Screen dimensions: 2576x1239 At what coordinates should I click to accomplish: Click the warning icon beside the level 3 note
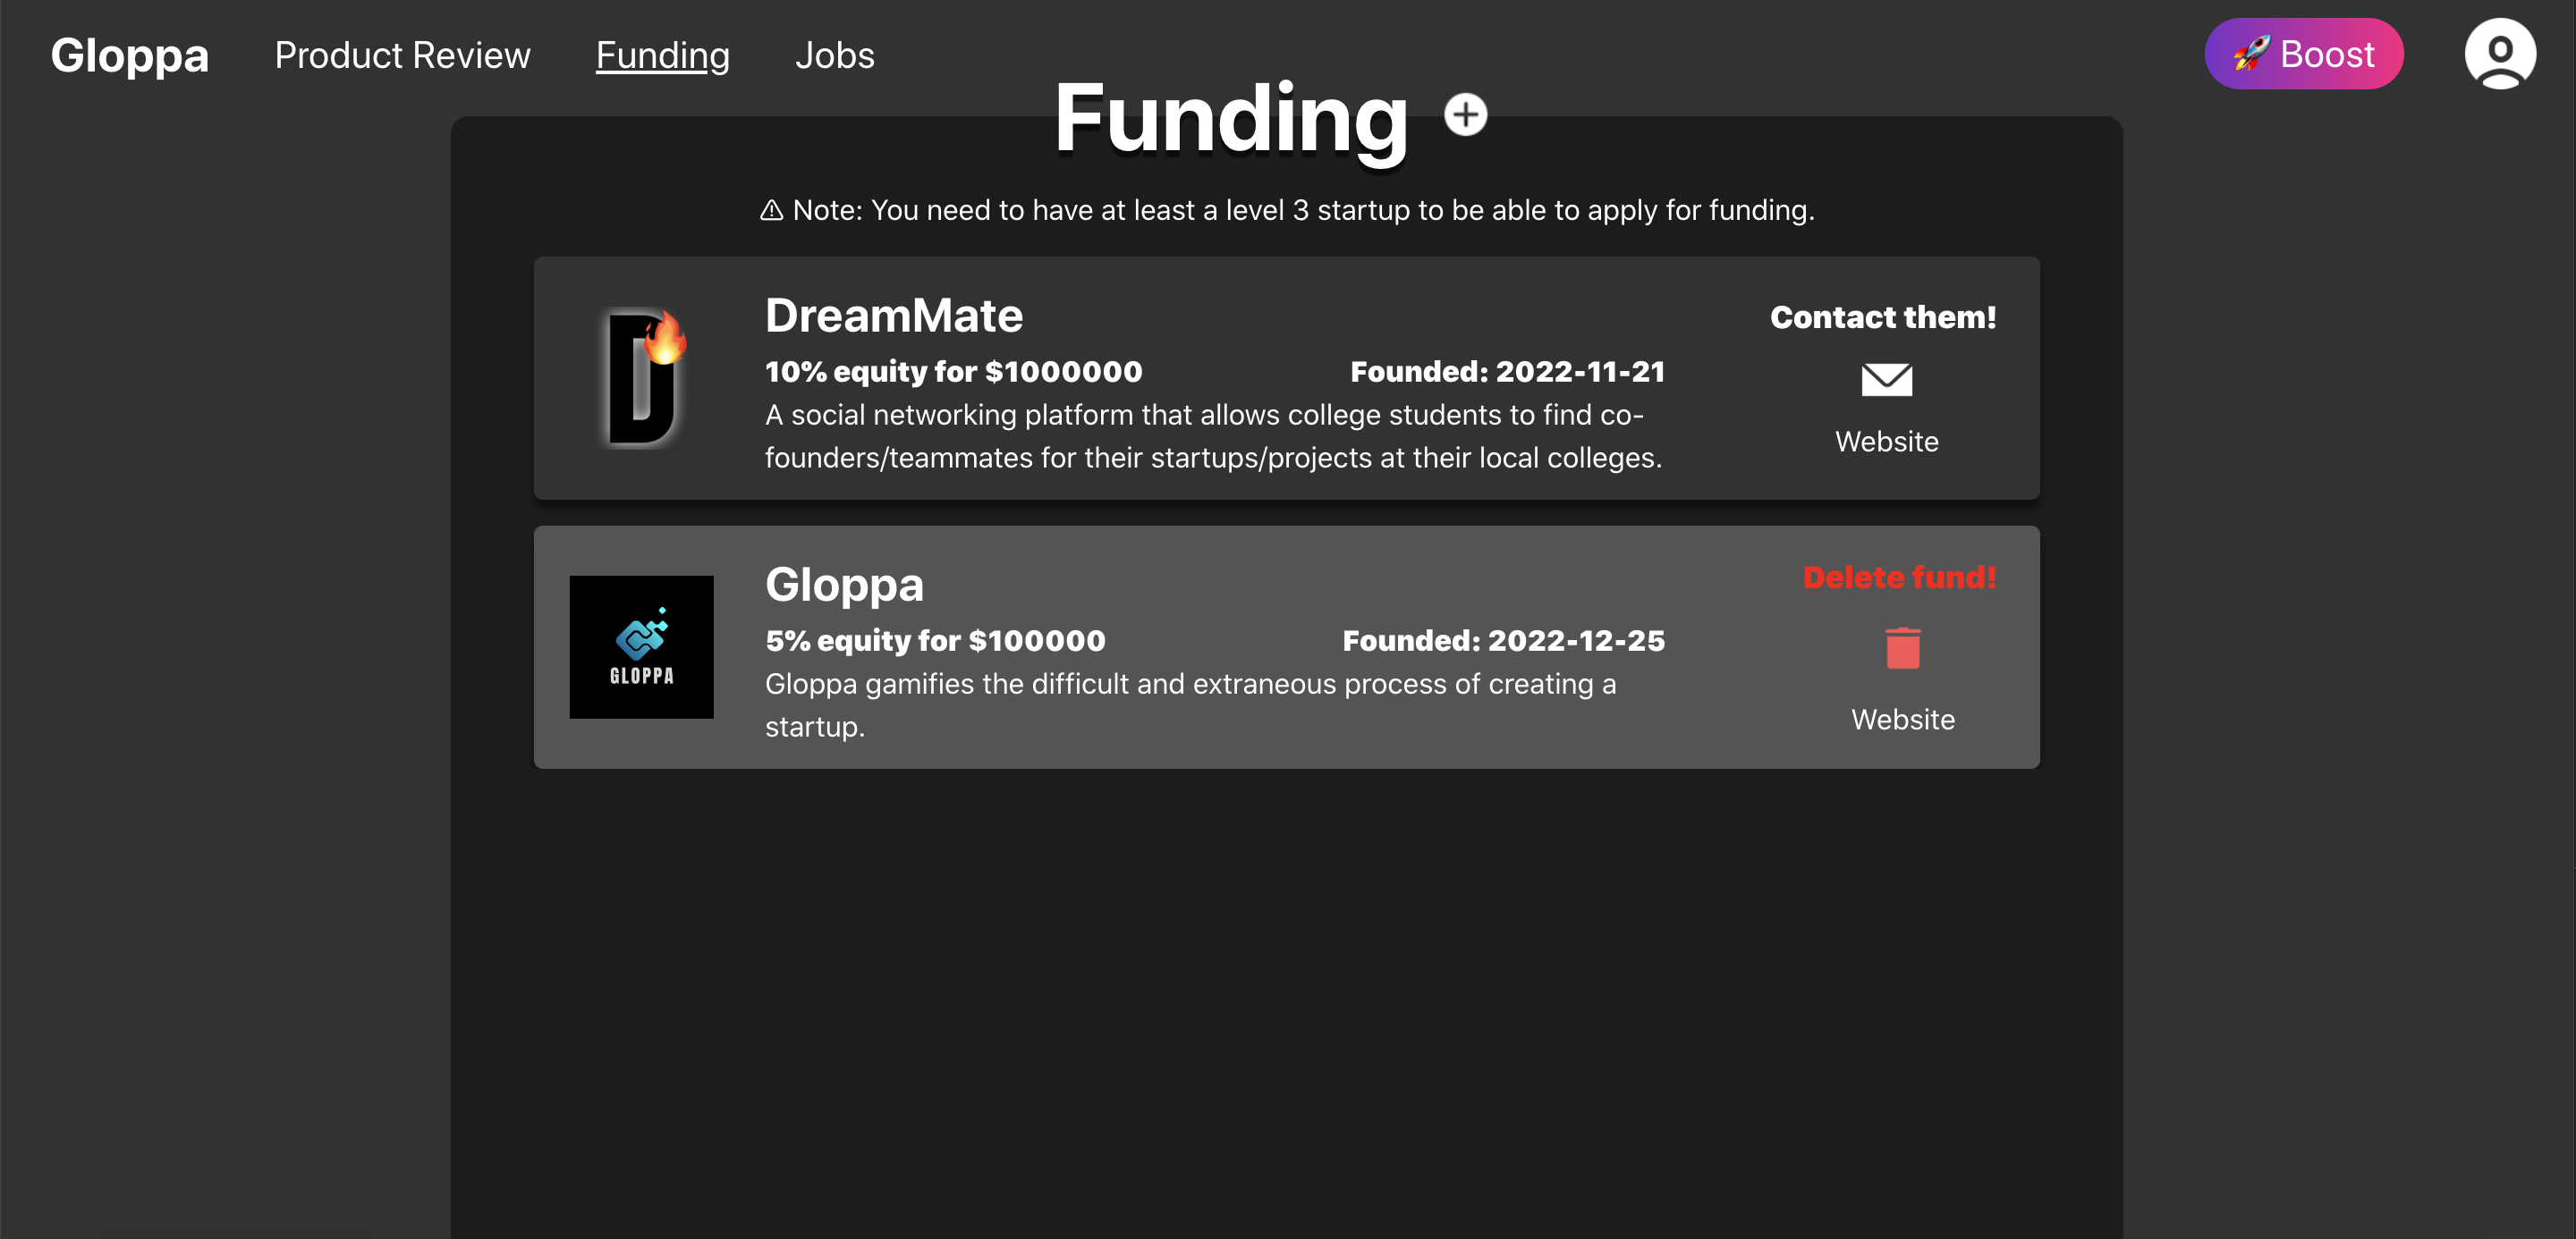[771, 210]
